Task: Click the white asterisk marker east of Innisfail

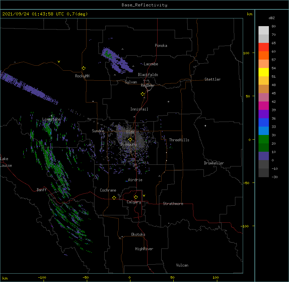Action: tap(168, 101)
